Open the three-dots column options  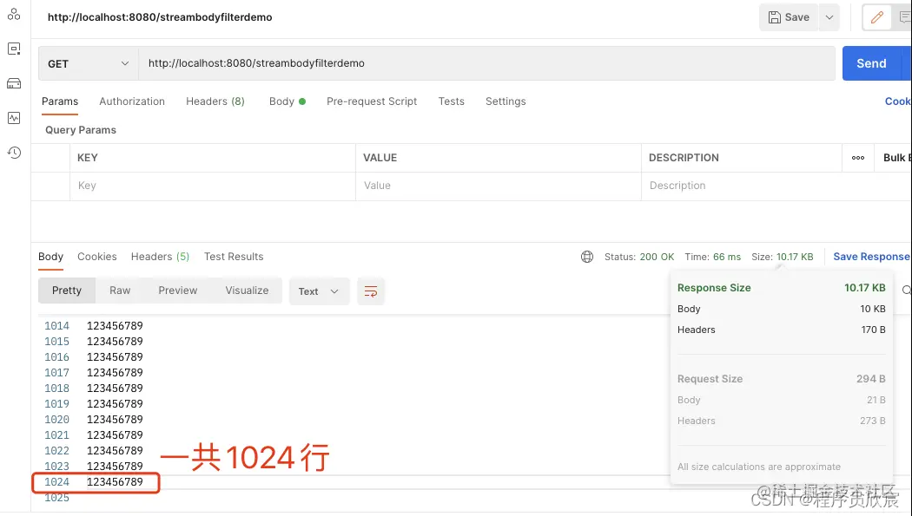coord(858,158)
